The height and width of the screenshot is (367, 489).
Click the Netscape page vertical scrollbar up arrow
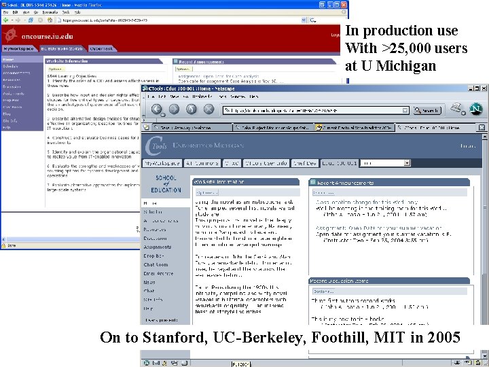point(484,137)
